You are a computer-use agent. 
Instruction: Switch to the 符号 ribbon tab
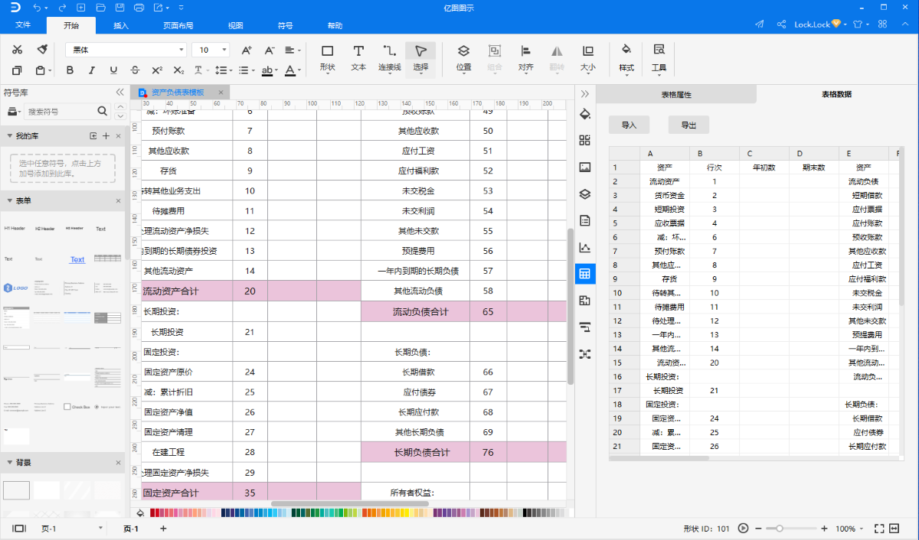pyautogui.click(x=285, y=25)
